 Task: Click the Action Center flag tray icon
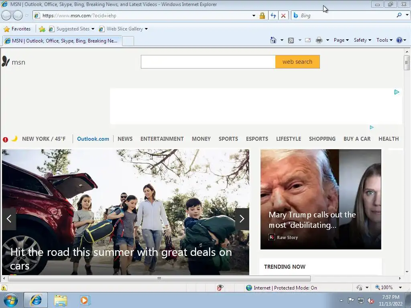351,300
